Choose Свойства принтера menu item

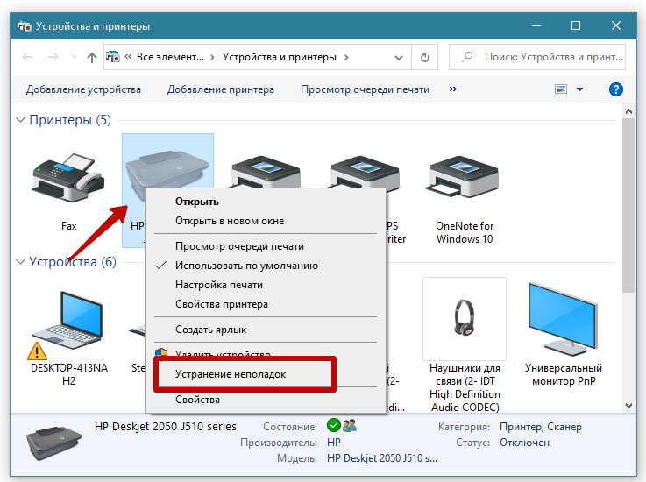(266, 304)
